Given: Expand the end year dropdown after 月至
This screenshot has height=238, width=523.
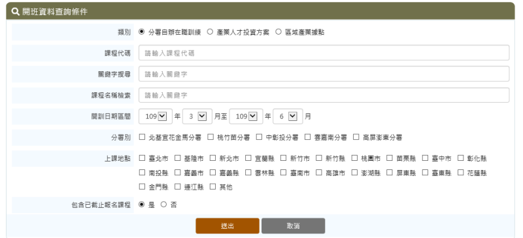Looking at the screenshot, I should pyautogui.click(x=246, y=116).
